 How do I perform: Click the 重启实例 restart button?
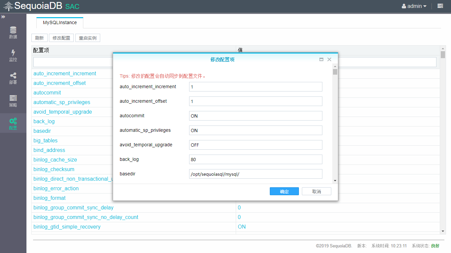tap(88, 38)
